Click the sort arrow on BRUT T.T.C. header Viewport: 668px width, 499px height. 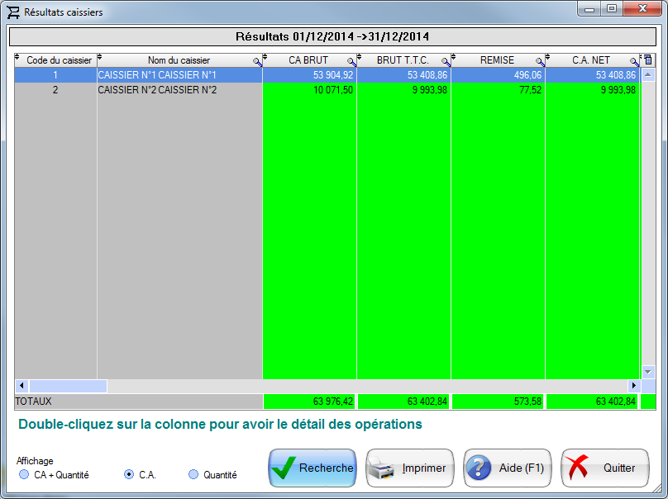360,58
